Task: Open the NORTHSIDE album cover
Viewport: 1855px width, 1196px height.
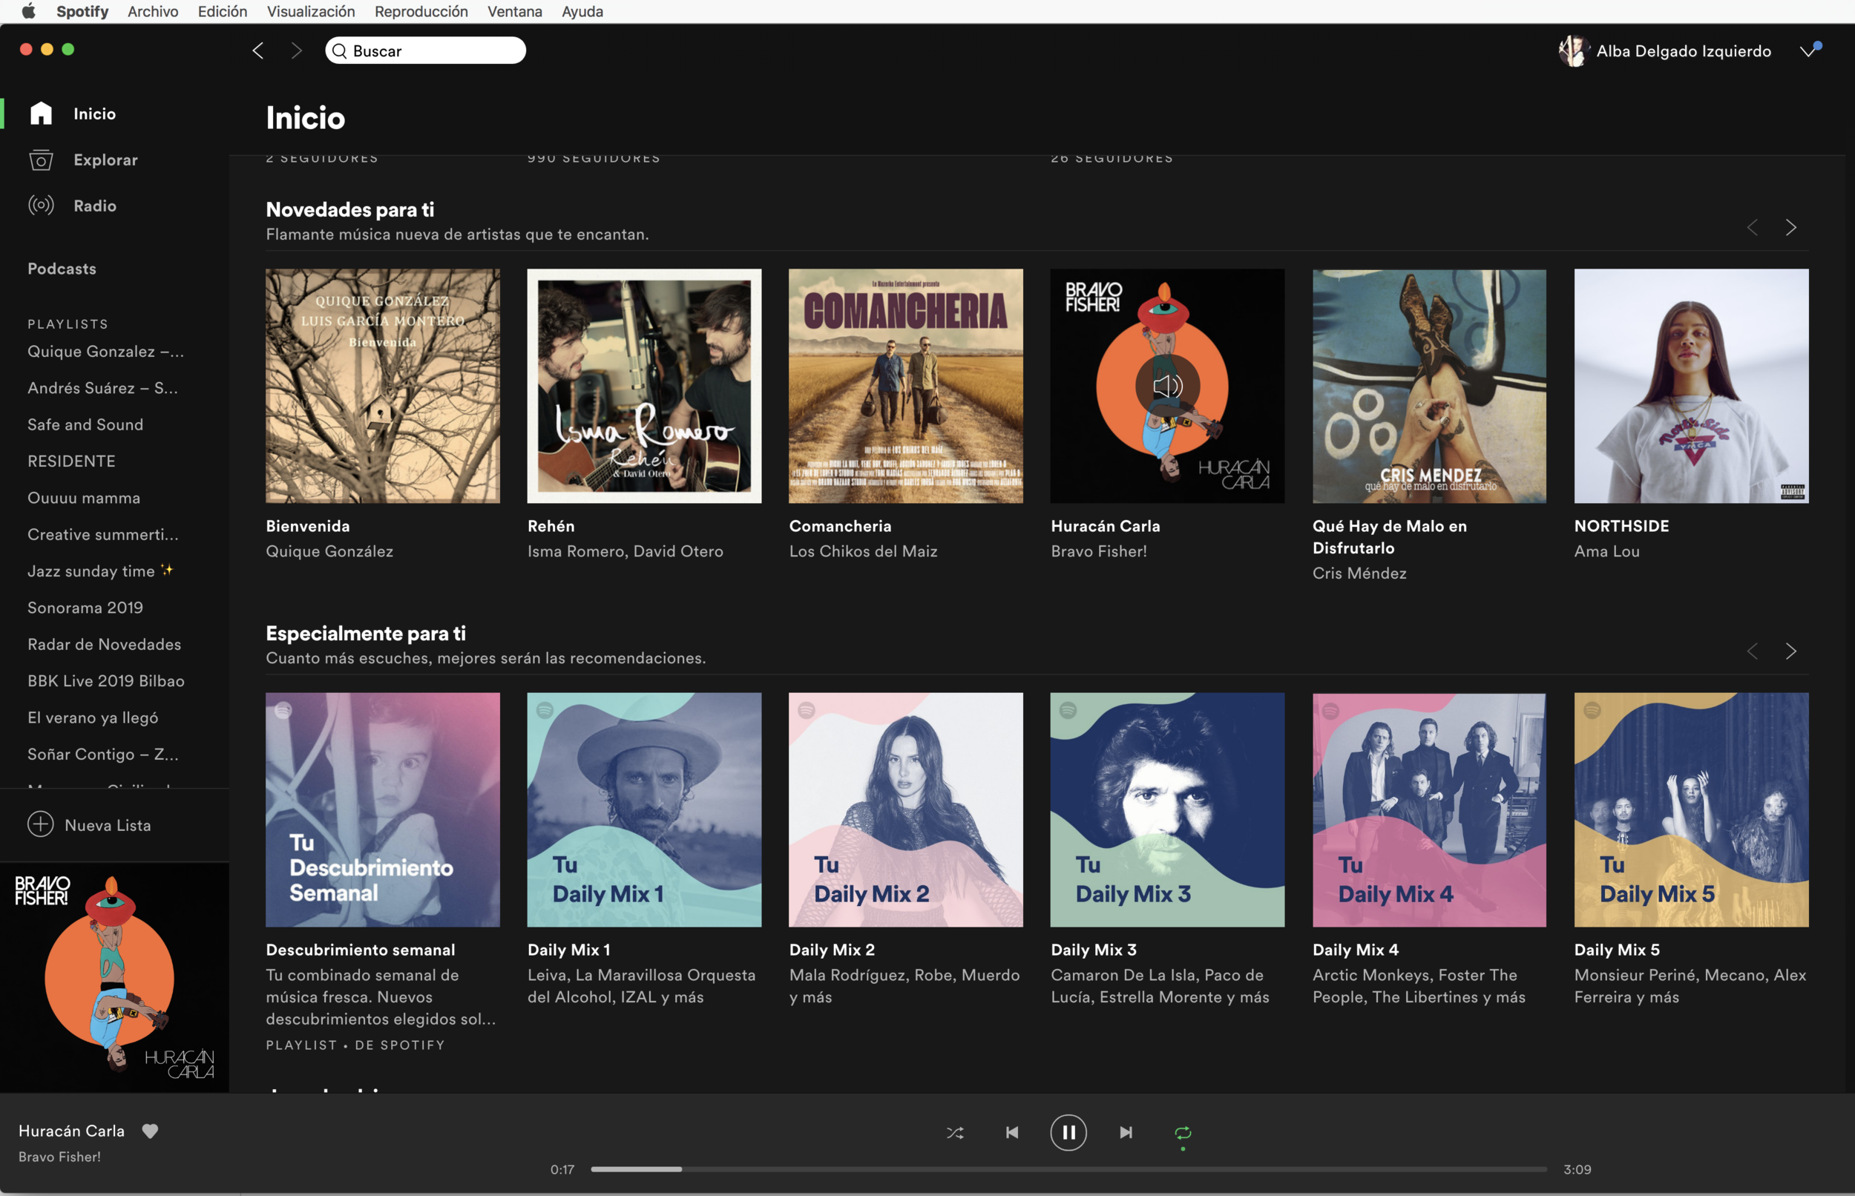Action: (x=1691, y=386)
